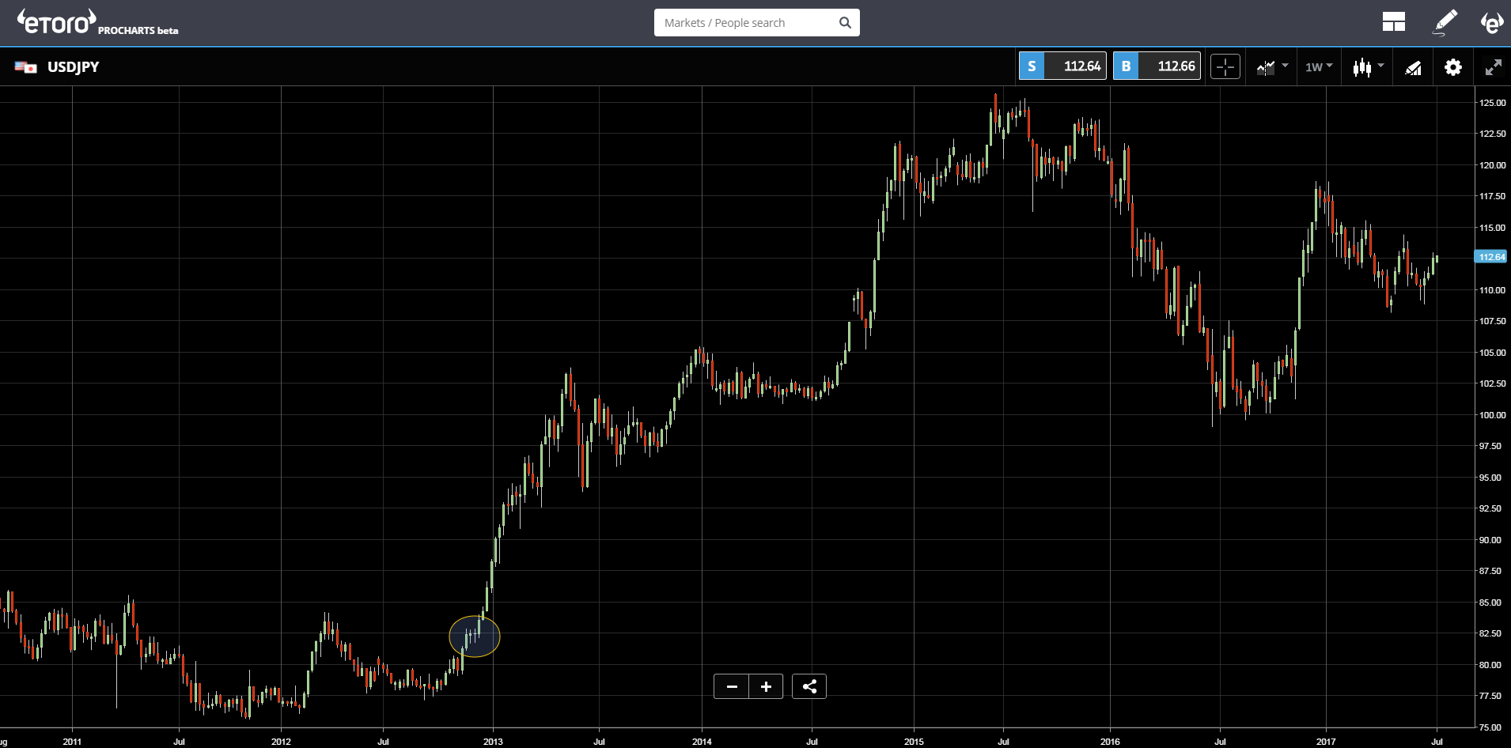Zoom out the chart with minus button
This screenshot has height=748, width=1511.
pos(732,686)
